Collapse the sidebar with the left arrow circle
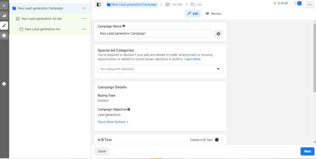Screen dimensions: 316x159 [x=4, y=84]
